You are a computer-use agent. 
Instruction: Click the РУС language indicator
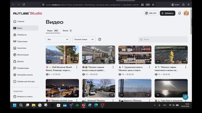point(165,105)
